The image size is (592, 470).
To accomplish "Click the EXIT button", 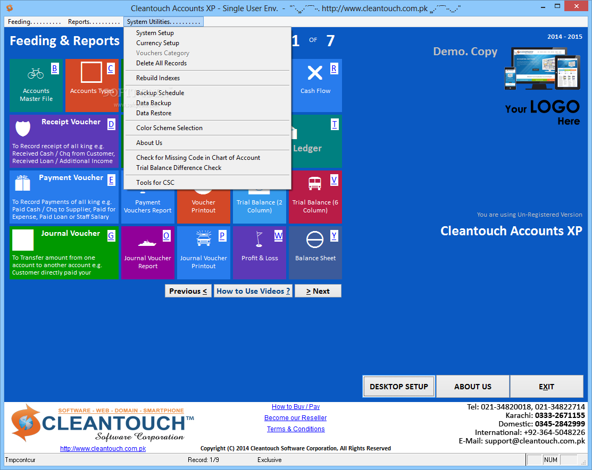I will click(x=546, y=386).
